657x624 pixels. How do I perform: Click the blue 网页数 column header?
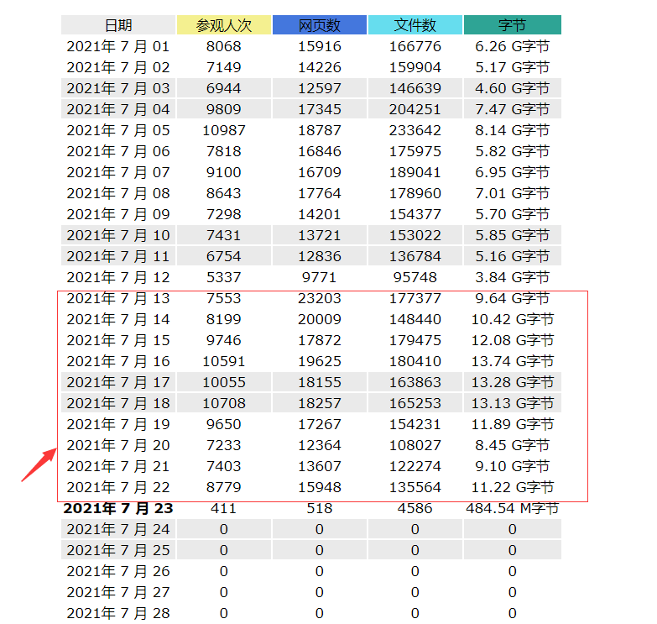319,25
